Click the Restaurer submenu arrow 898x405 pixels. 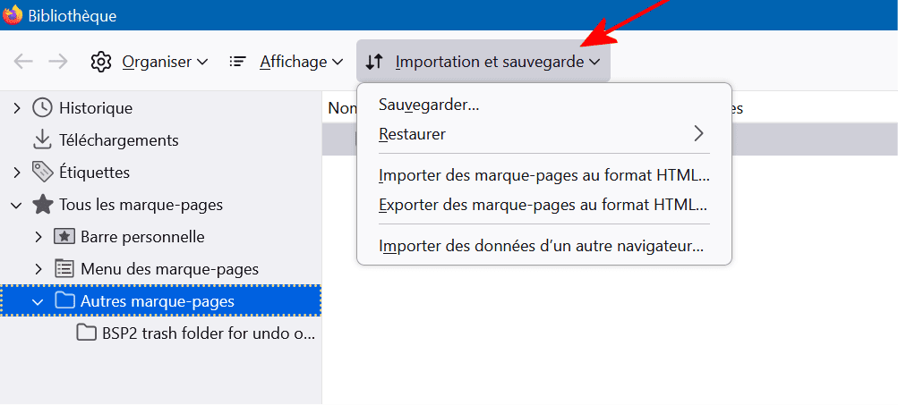tap(698, 134)
